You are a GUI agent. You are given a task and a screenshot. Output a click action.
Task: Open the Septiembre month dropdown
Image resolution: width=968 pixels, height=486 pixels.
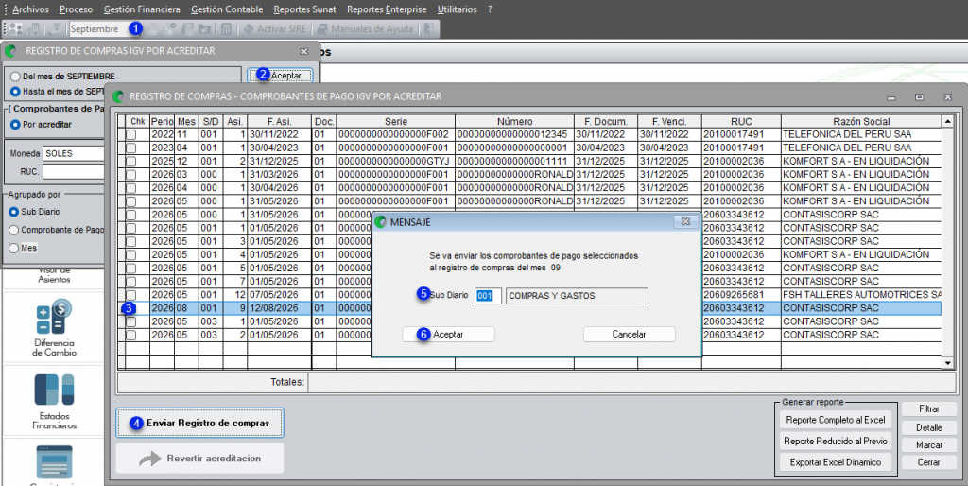[x=107, y=29]
